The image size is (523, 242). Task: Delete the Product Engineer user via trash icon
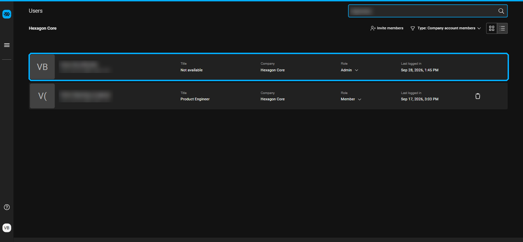tap(478, 96)
